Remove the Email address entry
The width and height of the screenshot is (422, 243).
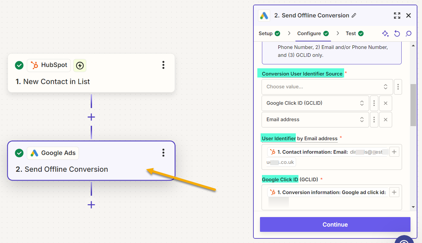click(x=386, y=120)
